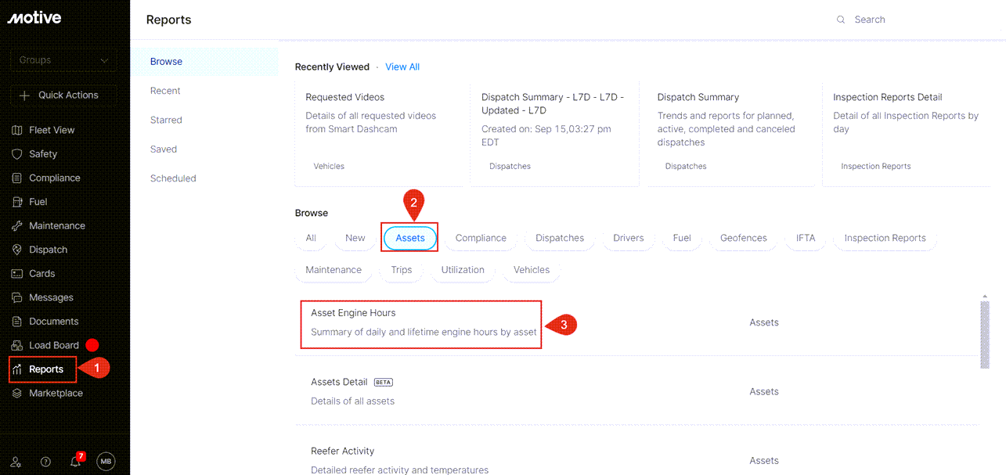Open the Dispatch Summary trends card
This screenshot has height=475, width=1006.
730,133
